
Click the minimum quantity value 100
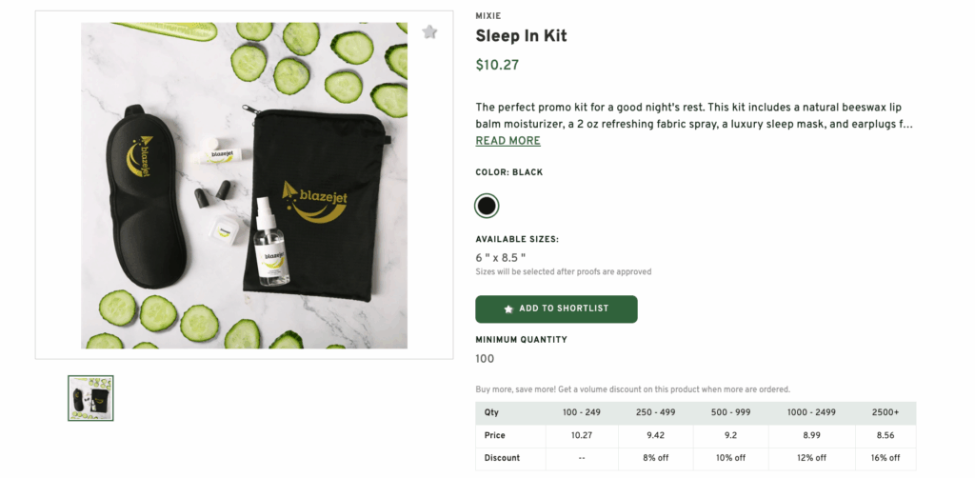coord(485,359)
